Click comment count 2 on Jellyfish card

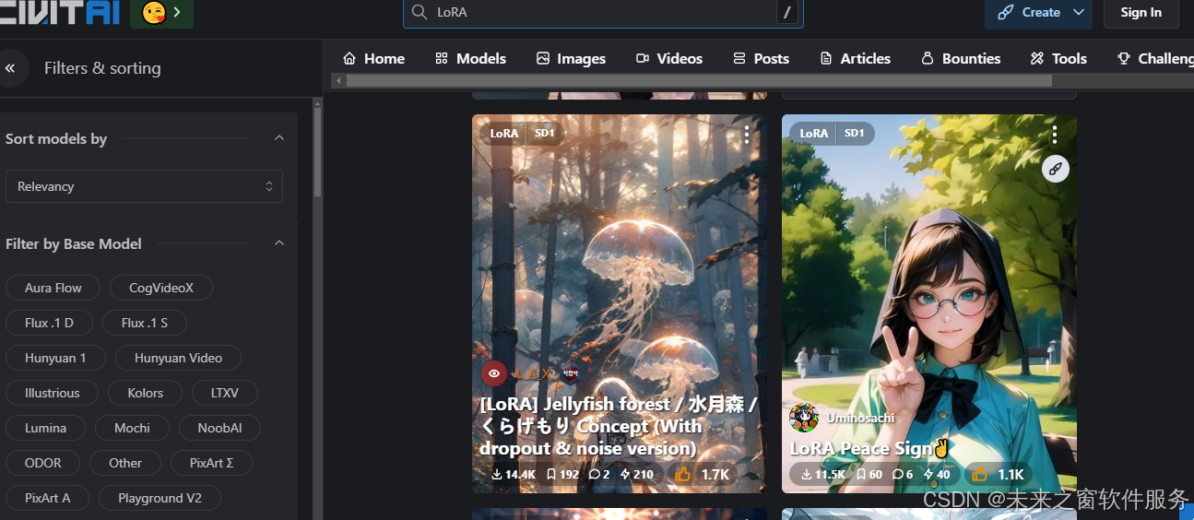click(x=599, y=475)
